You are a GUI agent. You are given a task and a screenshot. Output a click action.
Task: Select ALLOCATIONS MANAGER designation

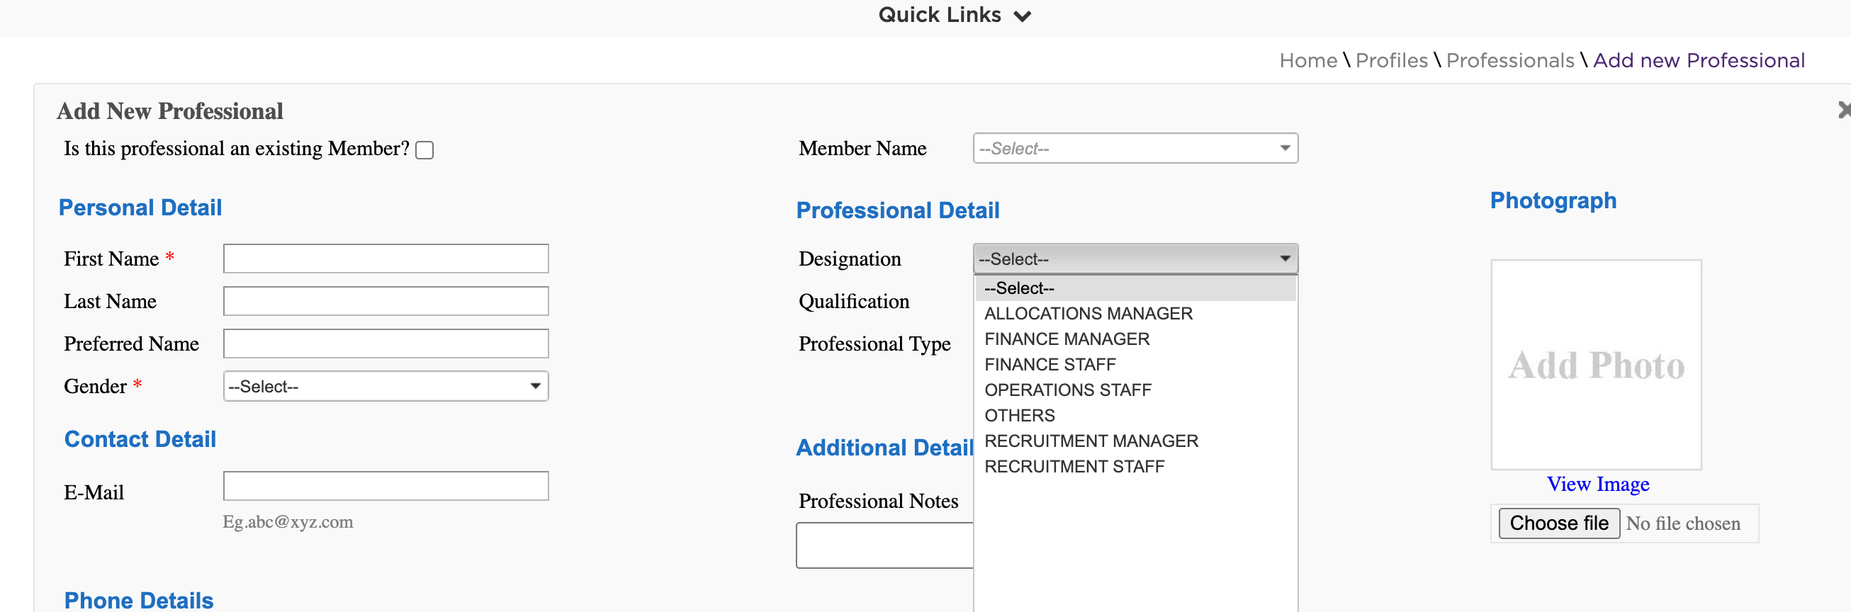click(1135, 313)
